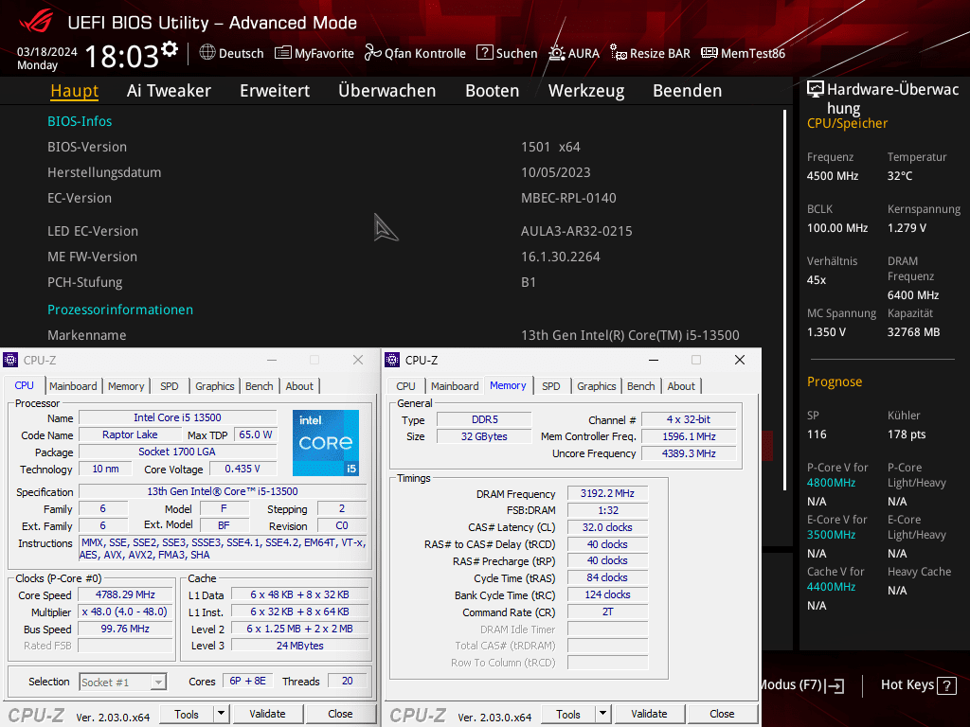Select Memory tab in left CPU-Z
970x727 pixels.
tap(126, 386)
